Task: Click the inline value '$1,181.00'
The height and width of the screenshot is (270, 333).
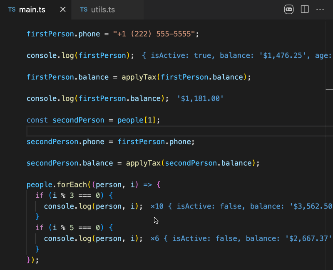Action: [200, 98]
